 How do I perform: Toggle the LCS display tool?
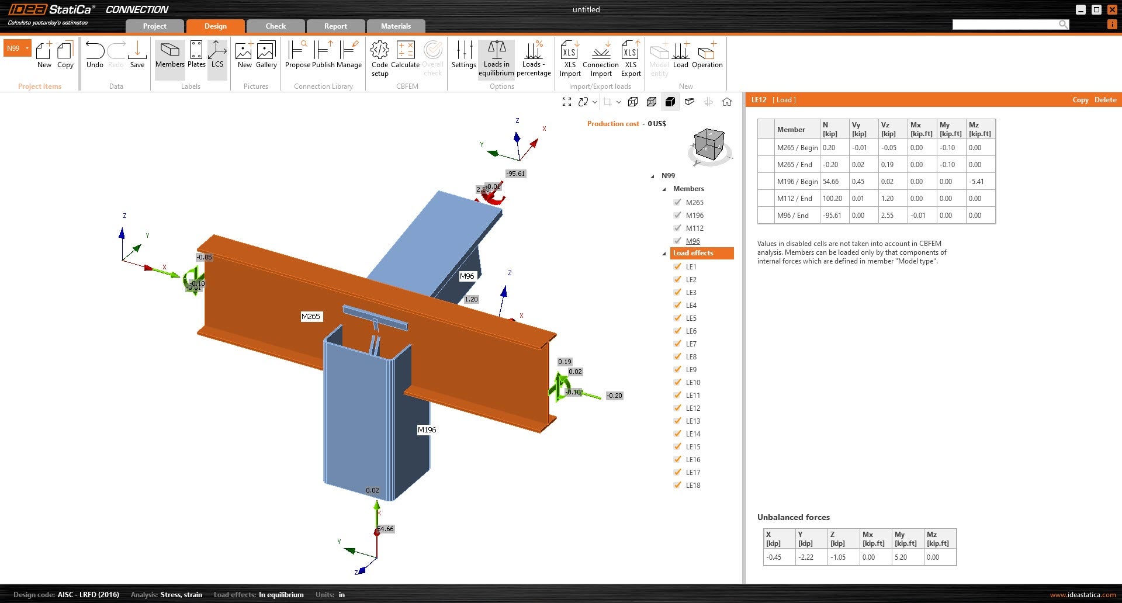217,56
